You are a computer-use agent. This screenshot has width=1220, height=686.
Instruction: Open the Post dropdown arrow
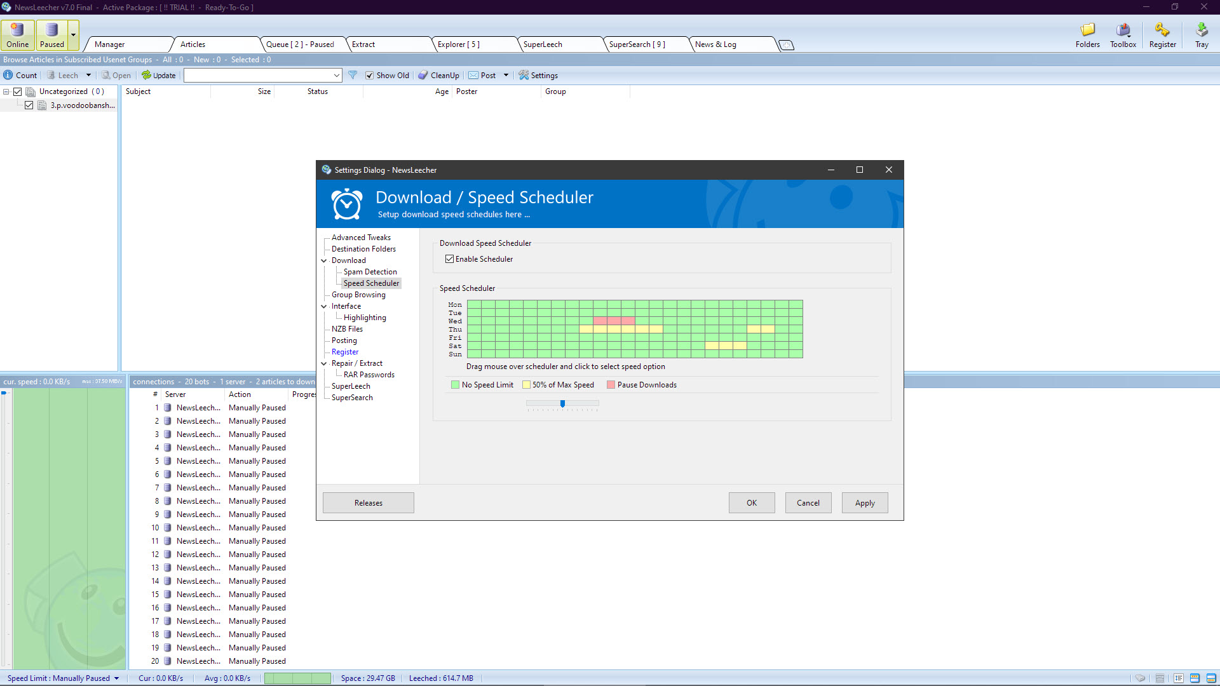tap(506, 75)
